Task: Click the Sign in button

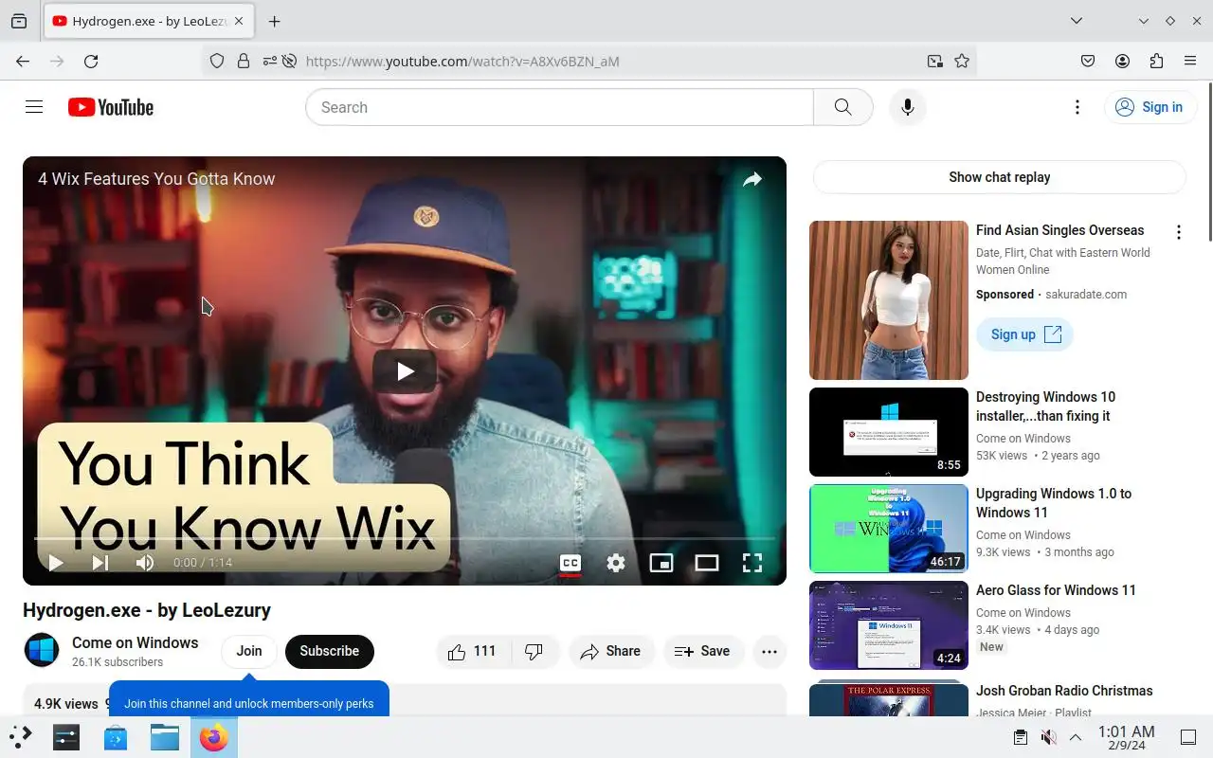Action: [1149, 107]
